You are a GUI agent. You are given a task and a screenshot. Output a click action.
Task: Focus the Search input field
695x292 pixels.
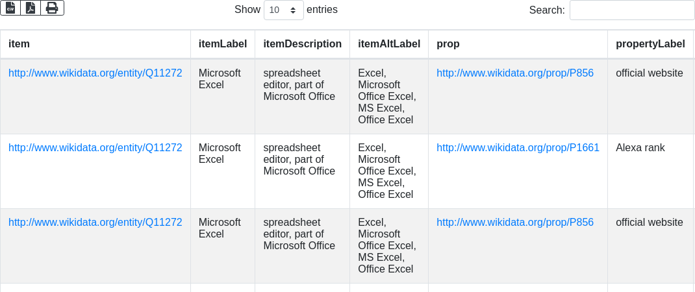pyautogui.click(x=631, y=10)
